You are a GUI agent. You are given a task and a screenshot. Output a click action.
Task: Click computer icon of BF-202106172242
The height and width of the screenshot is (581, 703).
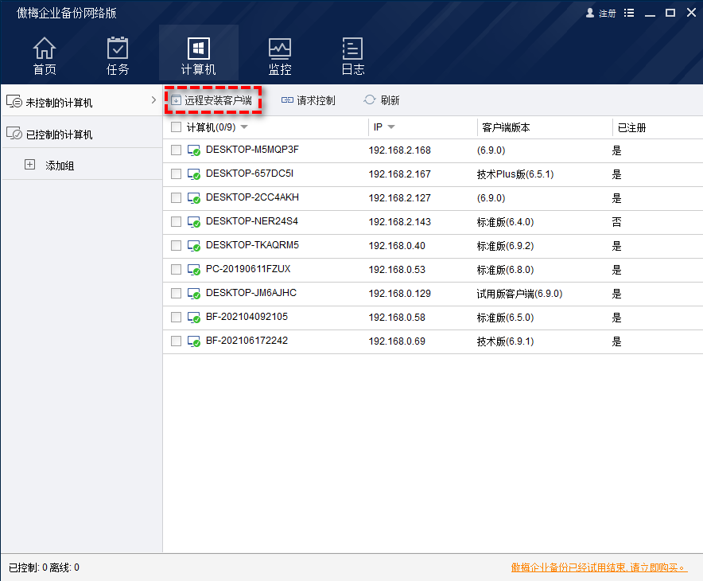point(194,341)
